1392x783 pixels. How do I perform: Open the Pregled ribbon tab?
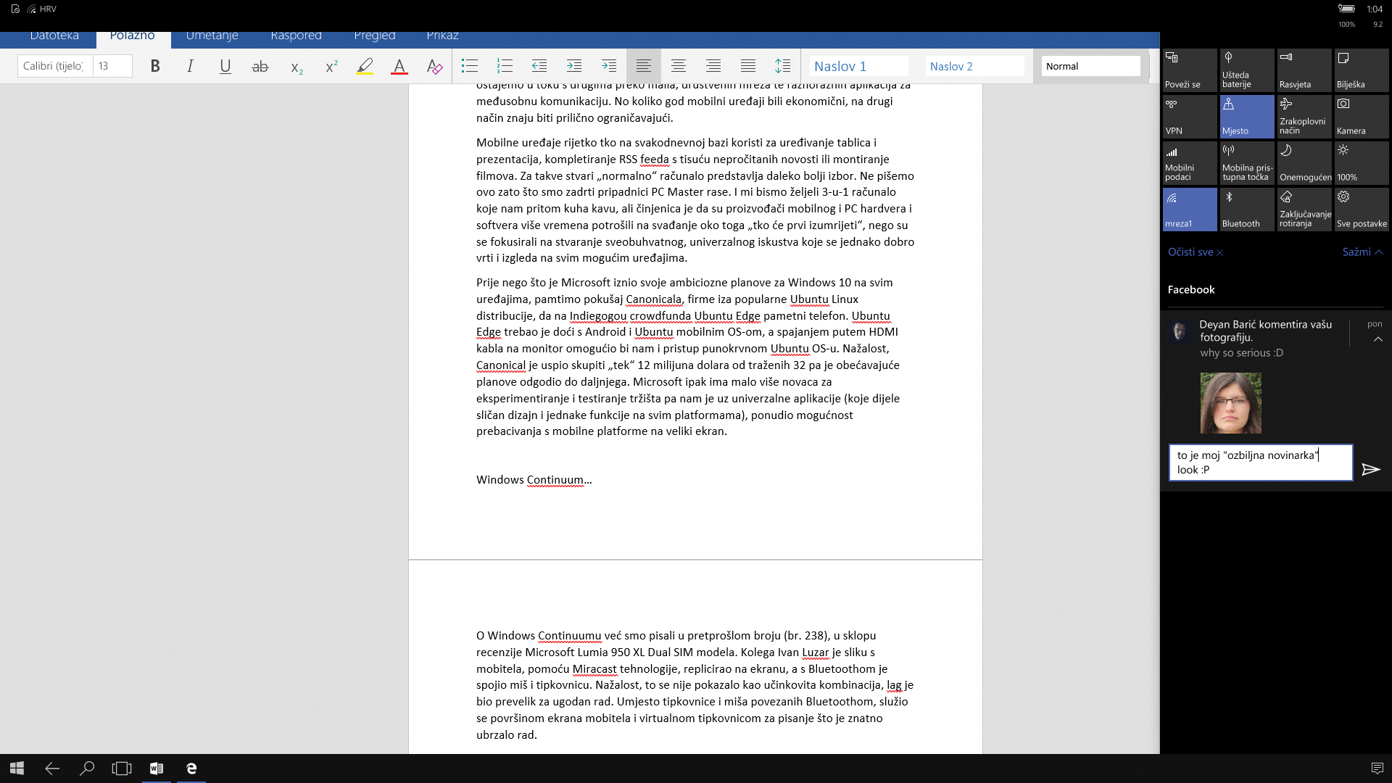tap(375, 36)
